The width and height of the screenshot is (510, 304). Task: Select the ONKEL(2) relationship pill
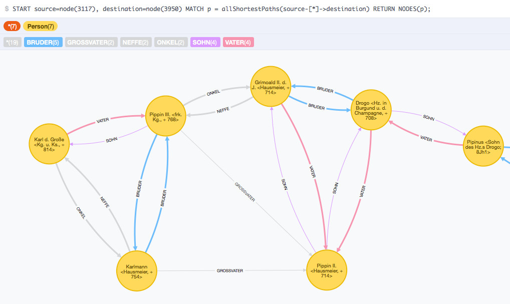click(171, 43)
